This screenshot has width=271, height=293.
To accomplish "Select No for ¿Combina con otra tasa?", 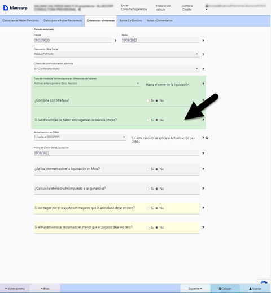I will tap(156, 100).
